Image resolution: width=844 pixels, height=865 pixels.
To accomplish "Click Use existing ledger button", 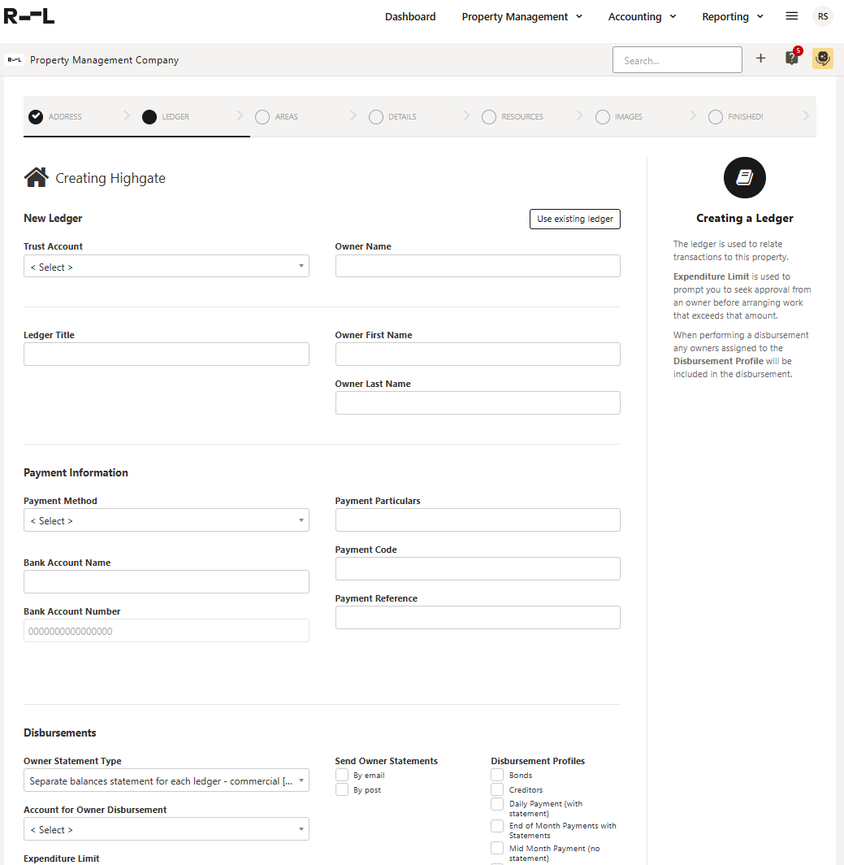I will [574, 219].
